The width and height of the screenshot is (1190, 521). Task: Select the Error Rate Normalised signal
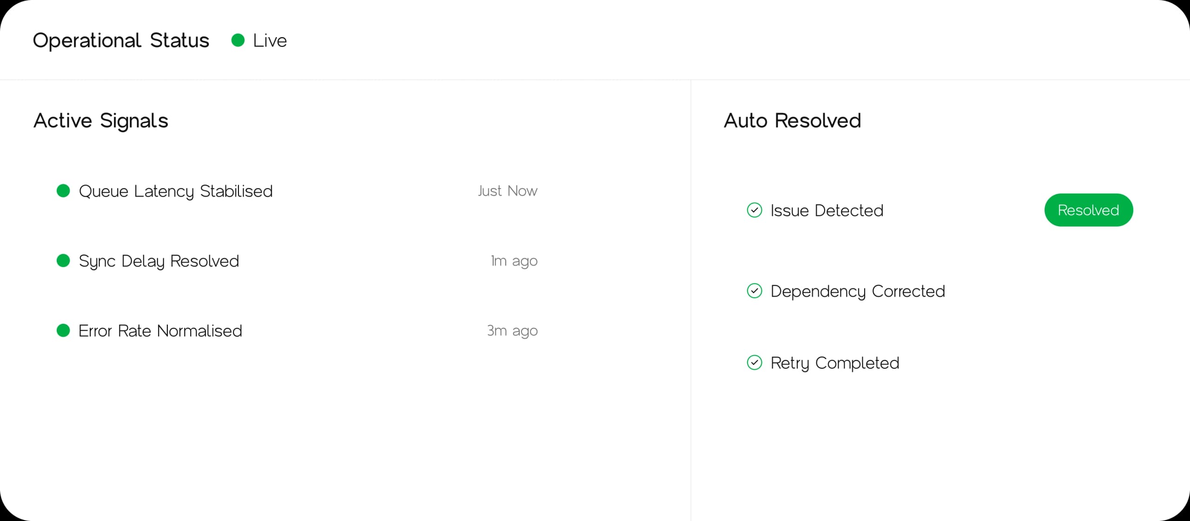[x=160, y=331]
